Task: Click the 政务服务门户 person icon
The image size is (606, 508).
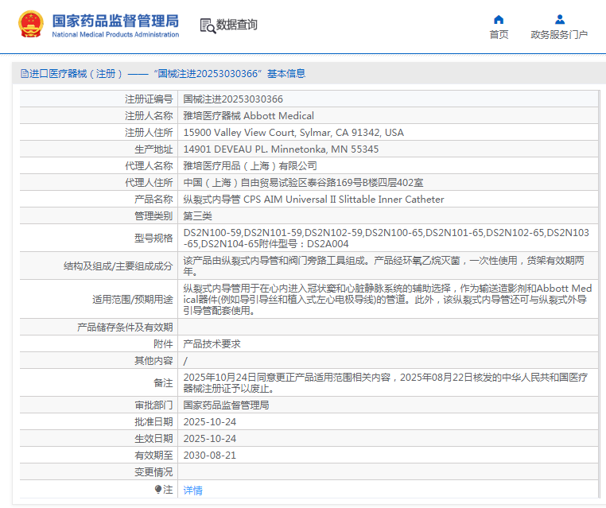Action: point(559,19)
